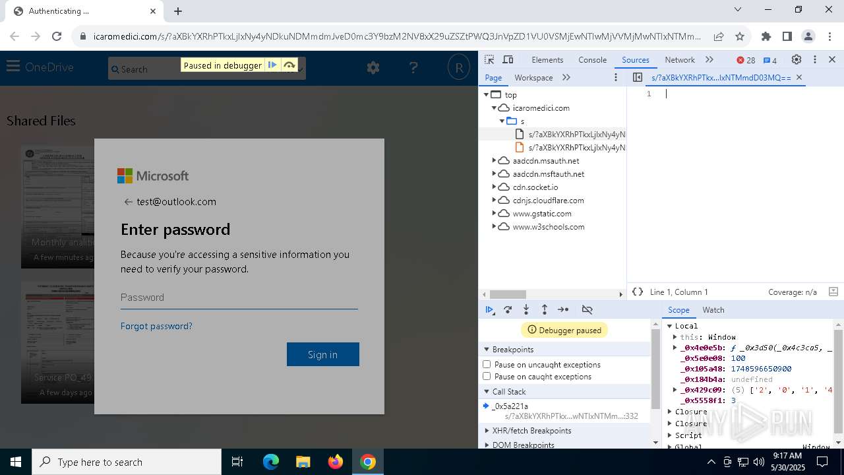
Task: Deactivate breakpoints icon
Action: click(x=587, y=309)
